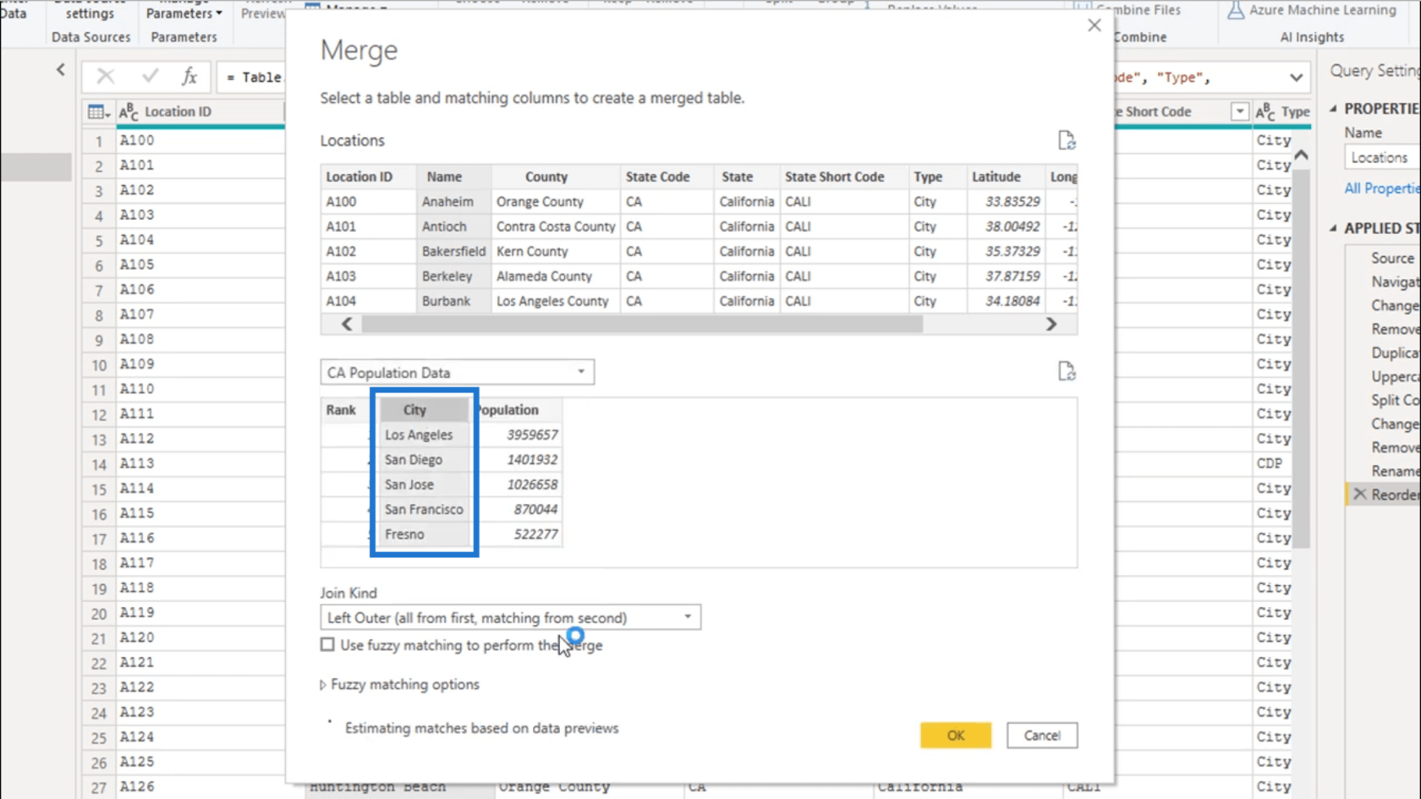Screen dimensions: 1421x799
Task: Click the Locations preview horizontal scrollbar
Action: pyautogui.click(x=642, y=324)
